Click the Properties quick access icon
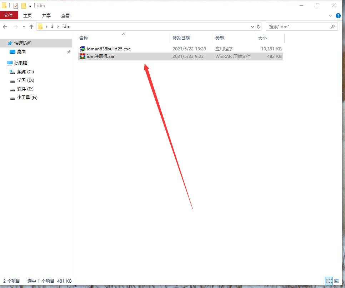345x288 pixels. [16, 5]
